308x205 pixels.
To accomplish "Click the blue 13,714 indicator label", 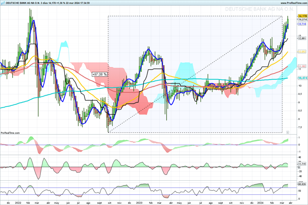I will point(302,24).
